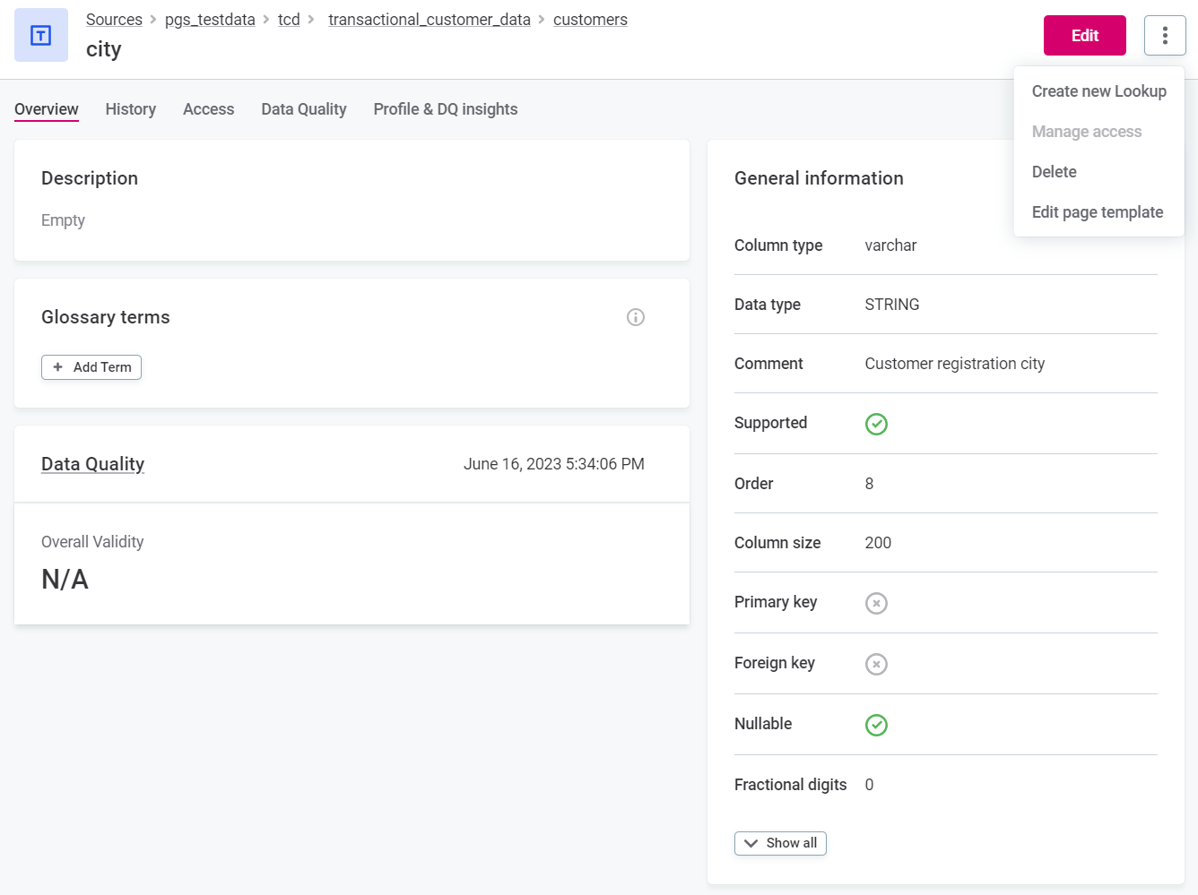
Task: Select Create new Lookup from menu
Action: tap(1098, 91)
